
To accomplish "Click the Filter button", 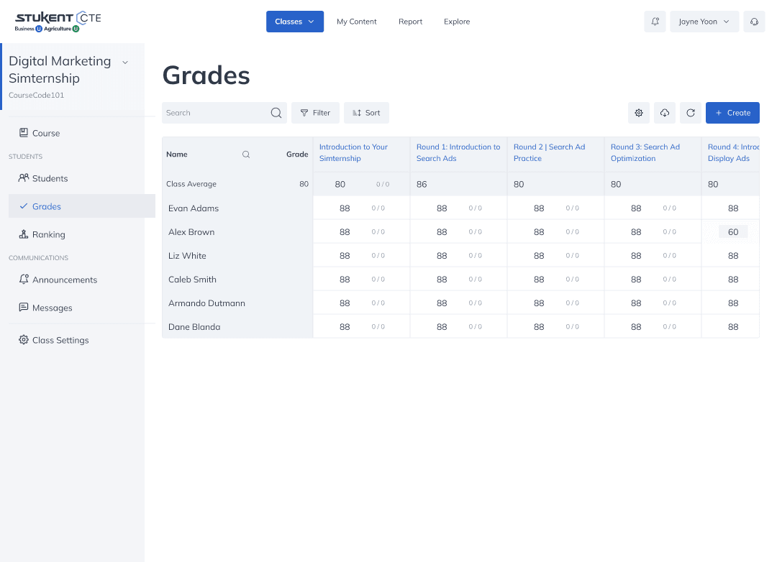I will [x=315, y=113].
